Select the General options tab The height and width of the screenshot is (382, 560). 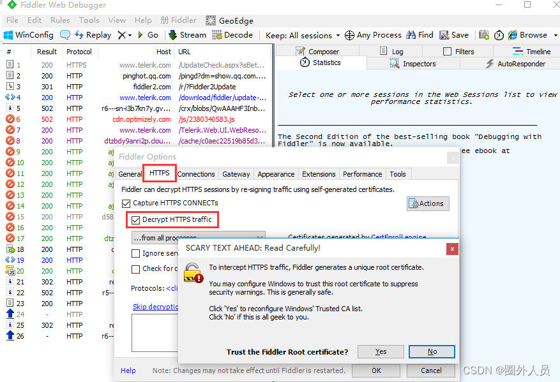click(130, 174)
